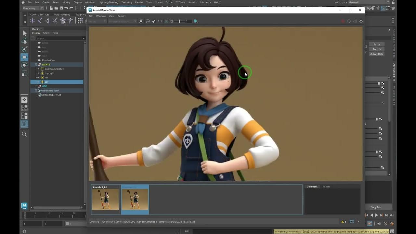This screenshot has width=416, height=234.
Task: Click the RenderView exposure slider handle
Action: point(179,21)
